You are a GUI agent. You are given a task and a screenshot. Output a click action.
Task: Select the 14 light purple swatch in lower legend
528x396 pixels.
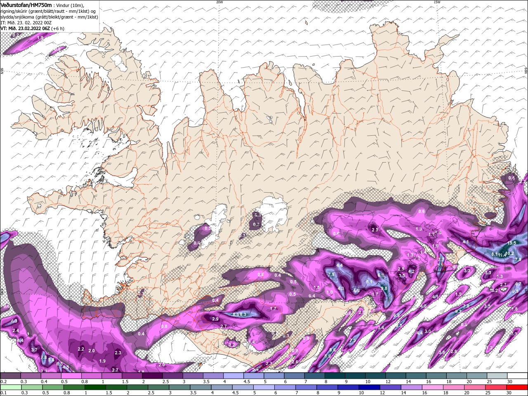tap(411, 387)
